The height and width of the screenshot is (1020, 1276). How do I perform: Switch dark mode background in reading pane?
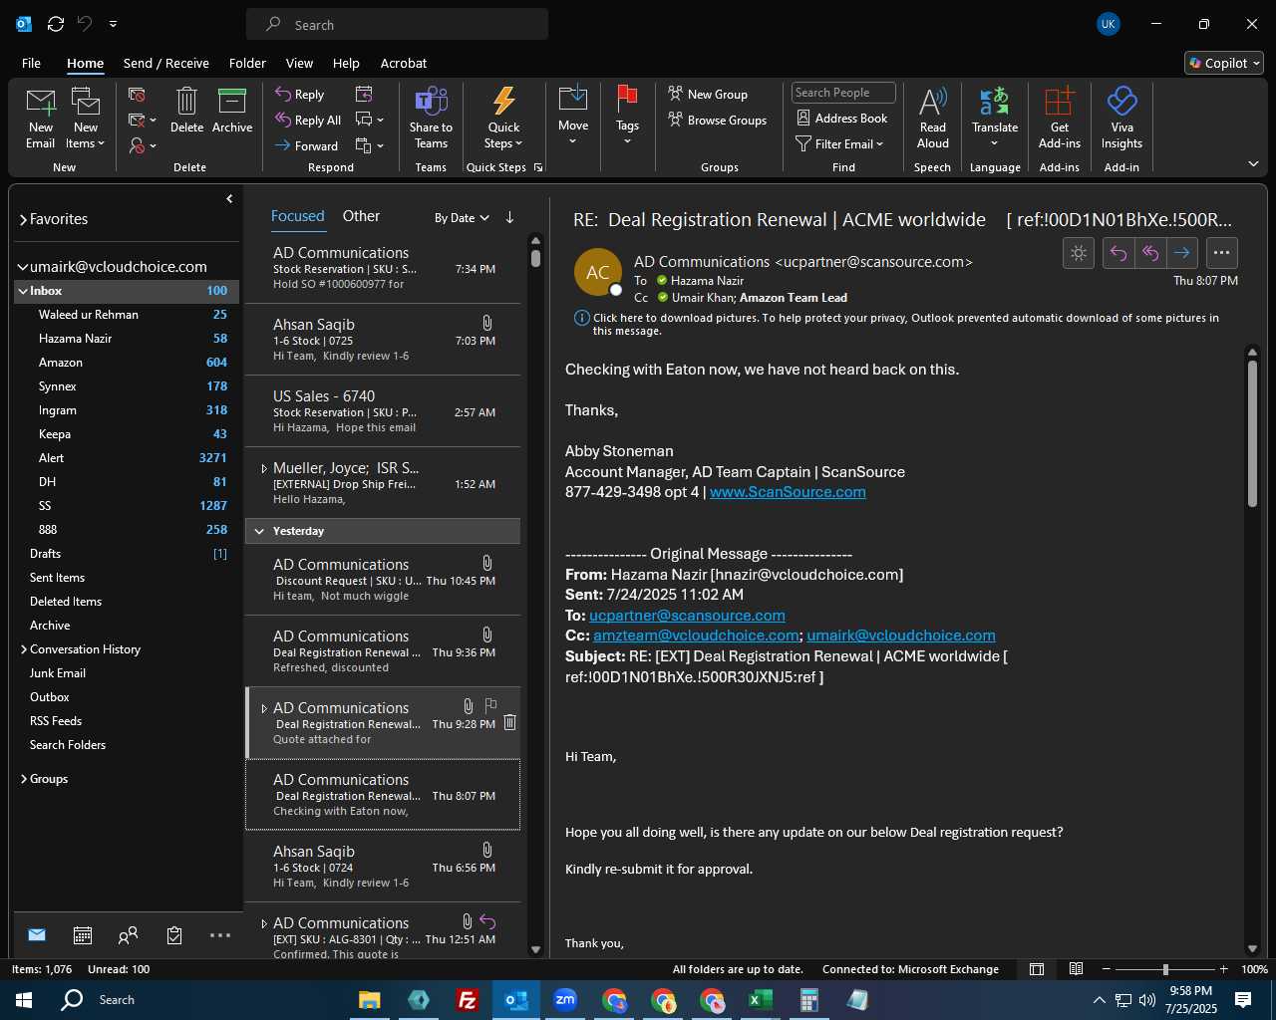pos(1079,253)
